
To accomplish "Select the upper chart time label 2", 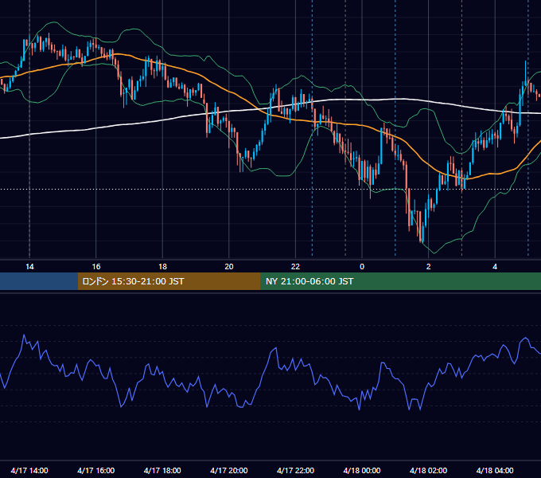I will click(x=429, y=267).
